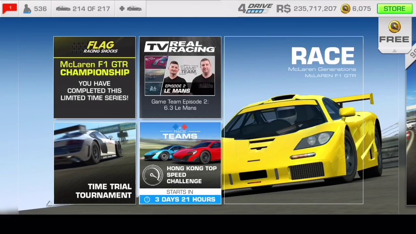
Task: Tap the speedometer Top Speed Challenge icon
Action: pyautogui.click(x=153, y=175)
